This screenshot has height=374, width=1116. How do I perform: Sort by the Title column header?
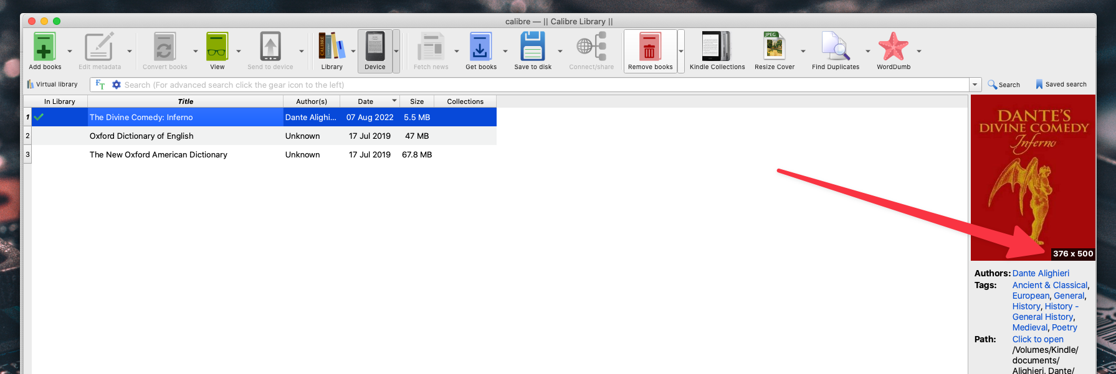click(x=185, y=101)
